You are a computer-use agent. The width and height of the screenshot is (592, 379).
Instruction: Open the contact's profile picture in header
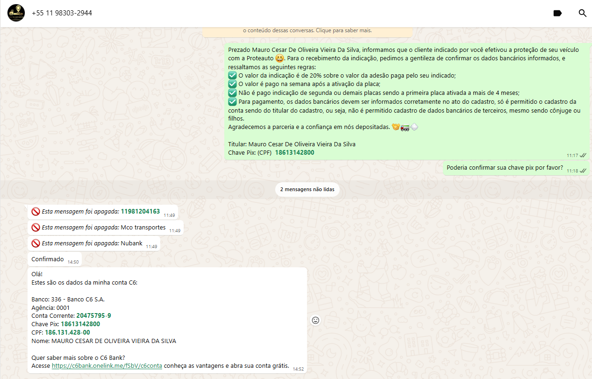(16, 13)
